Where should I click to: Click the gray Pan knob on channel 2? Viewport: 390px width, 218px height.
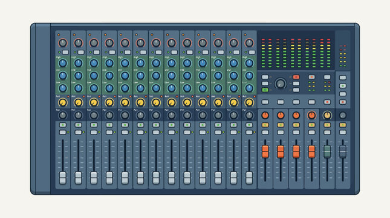(79, 115)
